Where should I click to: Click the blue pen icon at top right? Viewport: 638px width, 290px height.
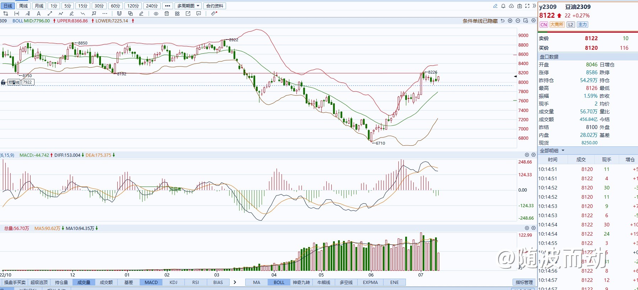495,6
